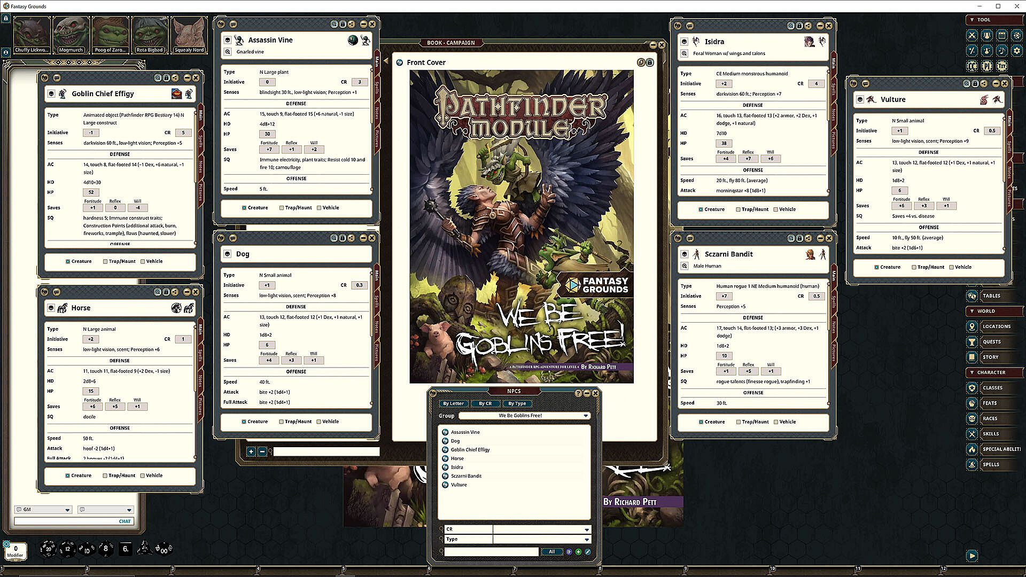Image resolution: width=1026 pixels, height=577 pixels.
Task: Select Creature radio on Horse sheet
Action: tap(68, 475)
